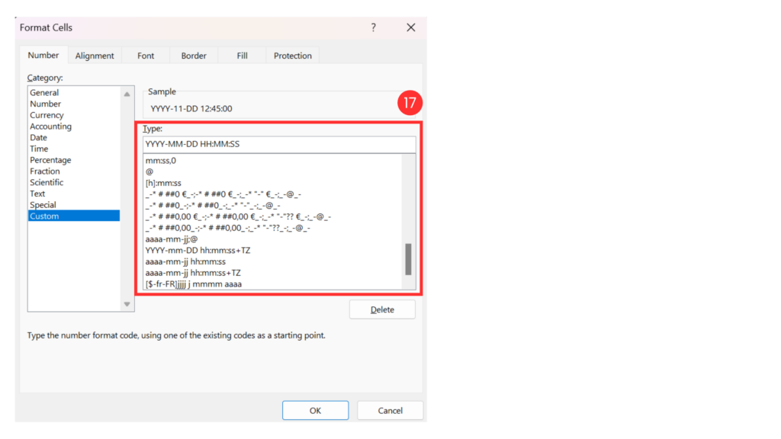Click the Delete button
781x439 pixels.
click(x=382, y=309)
